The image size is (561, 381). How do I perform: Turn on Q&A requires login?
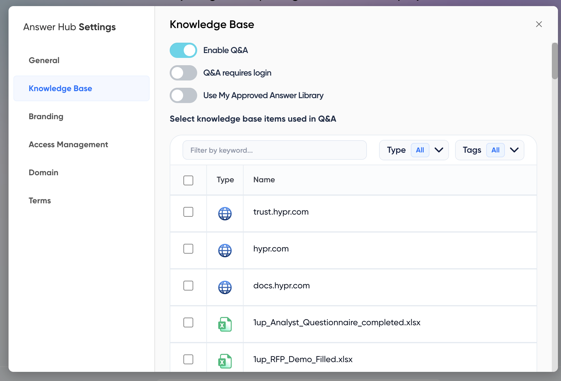pyautogui.click(x=183, y=73)
